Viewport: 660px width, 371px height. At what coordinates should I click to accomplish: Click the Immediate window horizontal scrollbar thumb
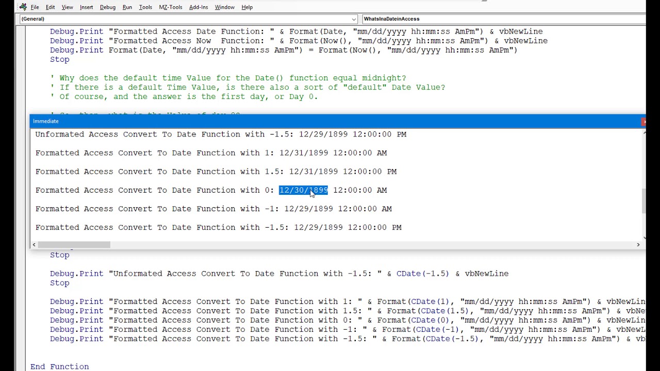[x=74, y=245]
